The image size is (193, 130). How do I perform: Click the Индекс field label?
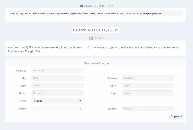coord(23,93)
